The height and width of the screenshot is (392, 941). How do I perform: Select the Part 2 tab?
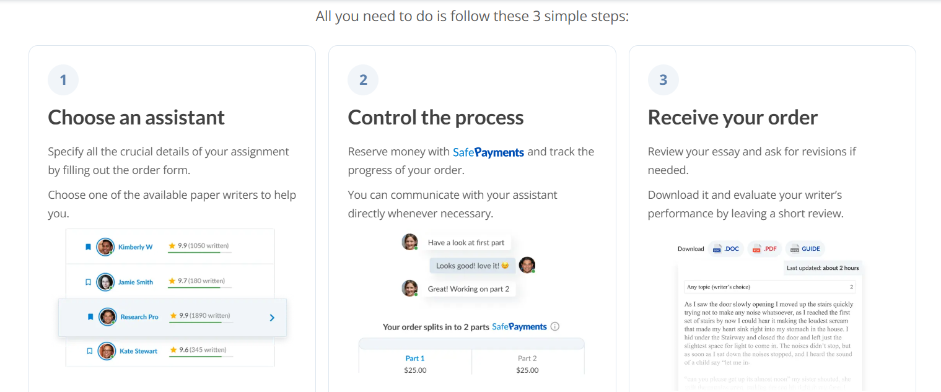pos(527,358)
